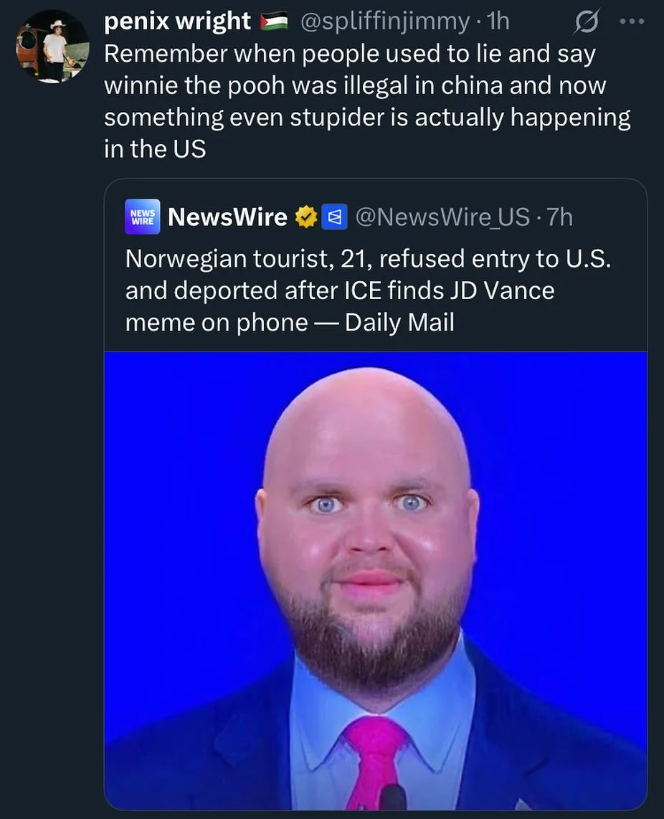Open the NewsWire account name
Screen dimensions: 664x819
click(227, 216)
